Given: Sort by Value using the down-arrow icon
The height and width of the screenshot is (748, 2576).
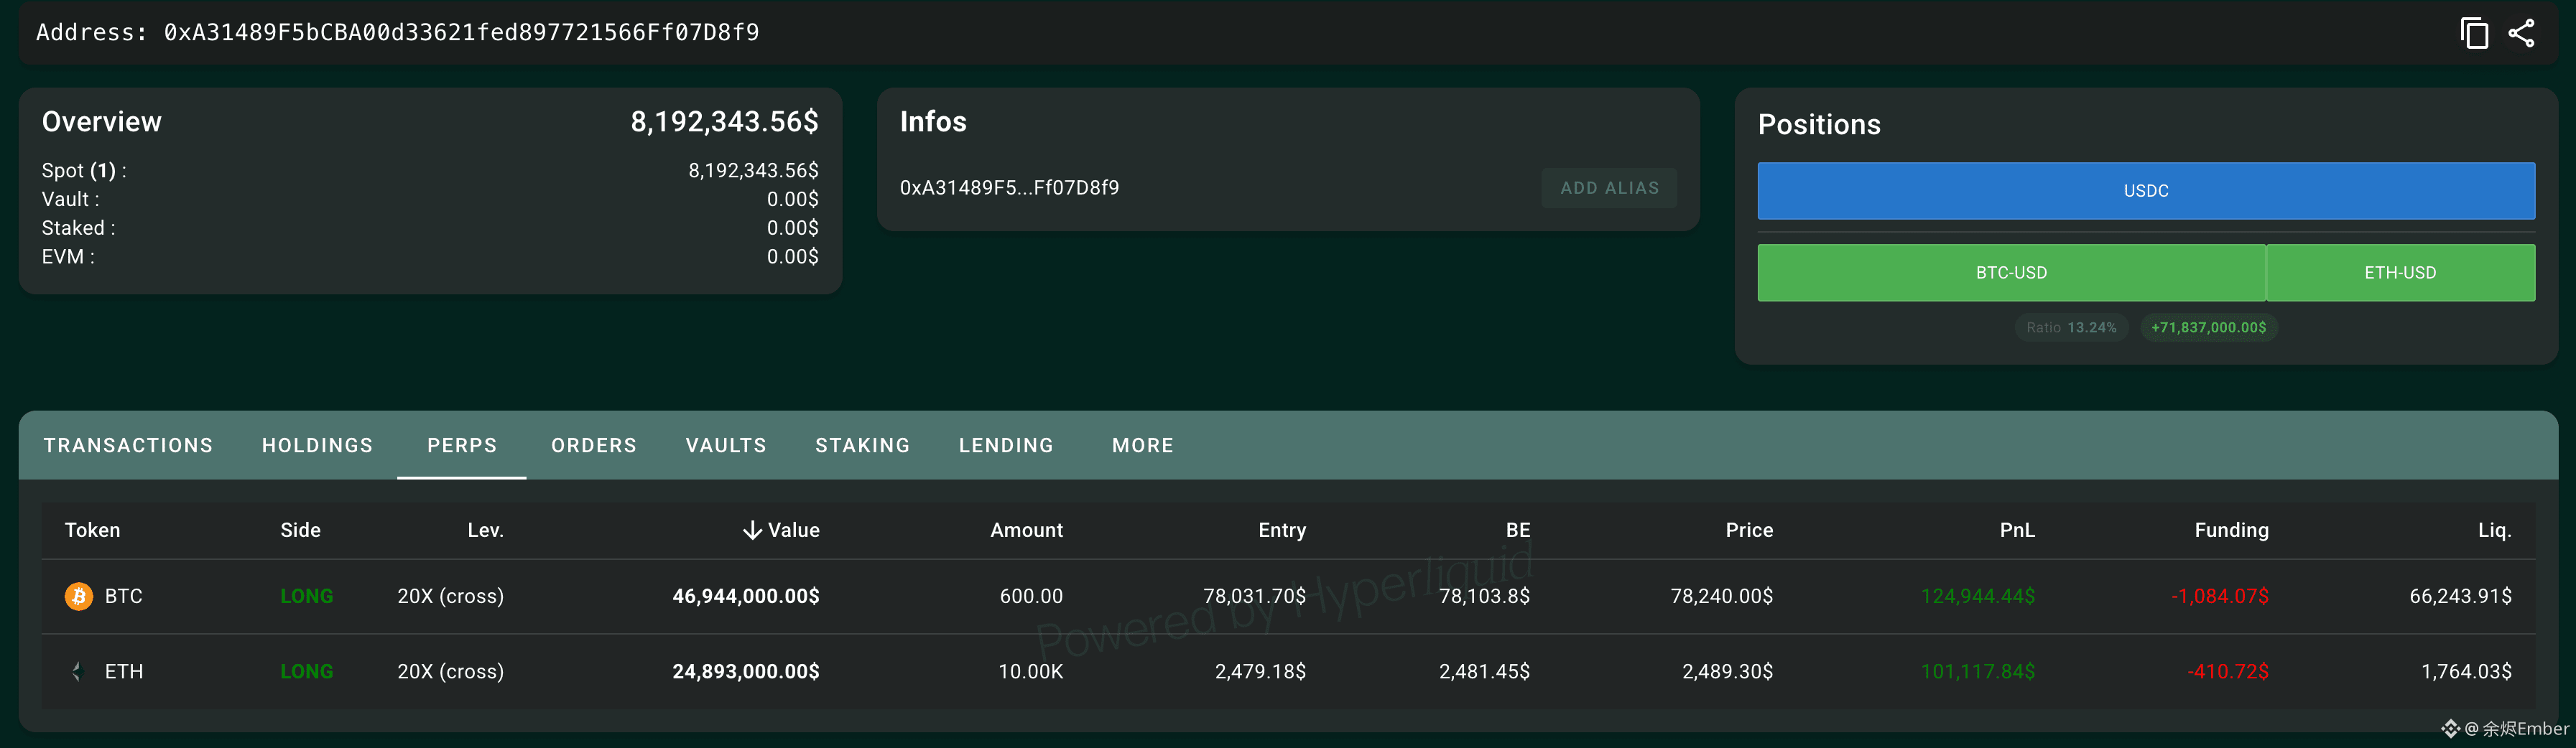Looking at the screenshot, I should pyautogui.click(x=752, y=530).
